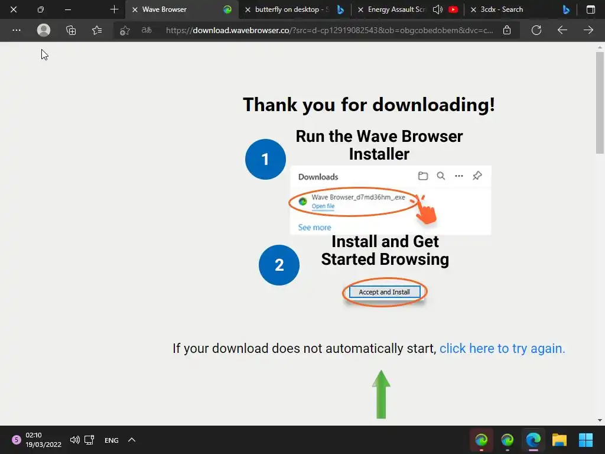Switch to the butterfly on desktop tab

pyautogui.click(x=295, y=9)
